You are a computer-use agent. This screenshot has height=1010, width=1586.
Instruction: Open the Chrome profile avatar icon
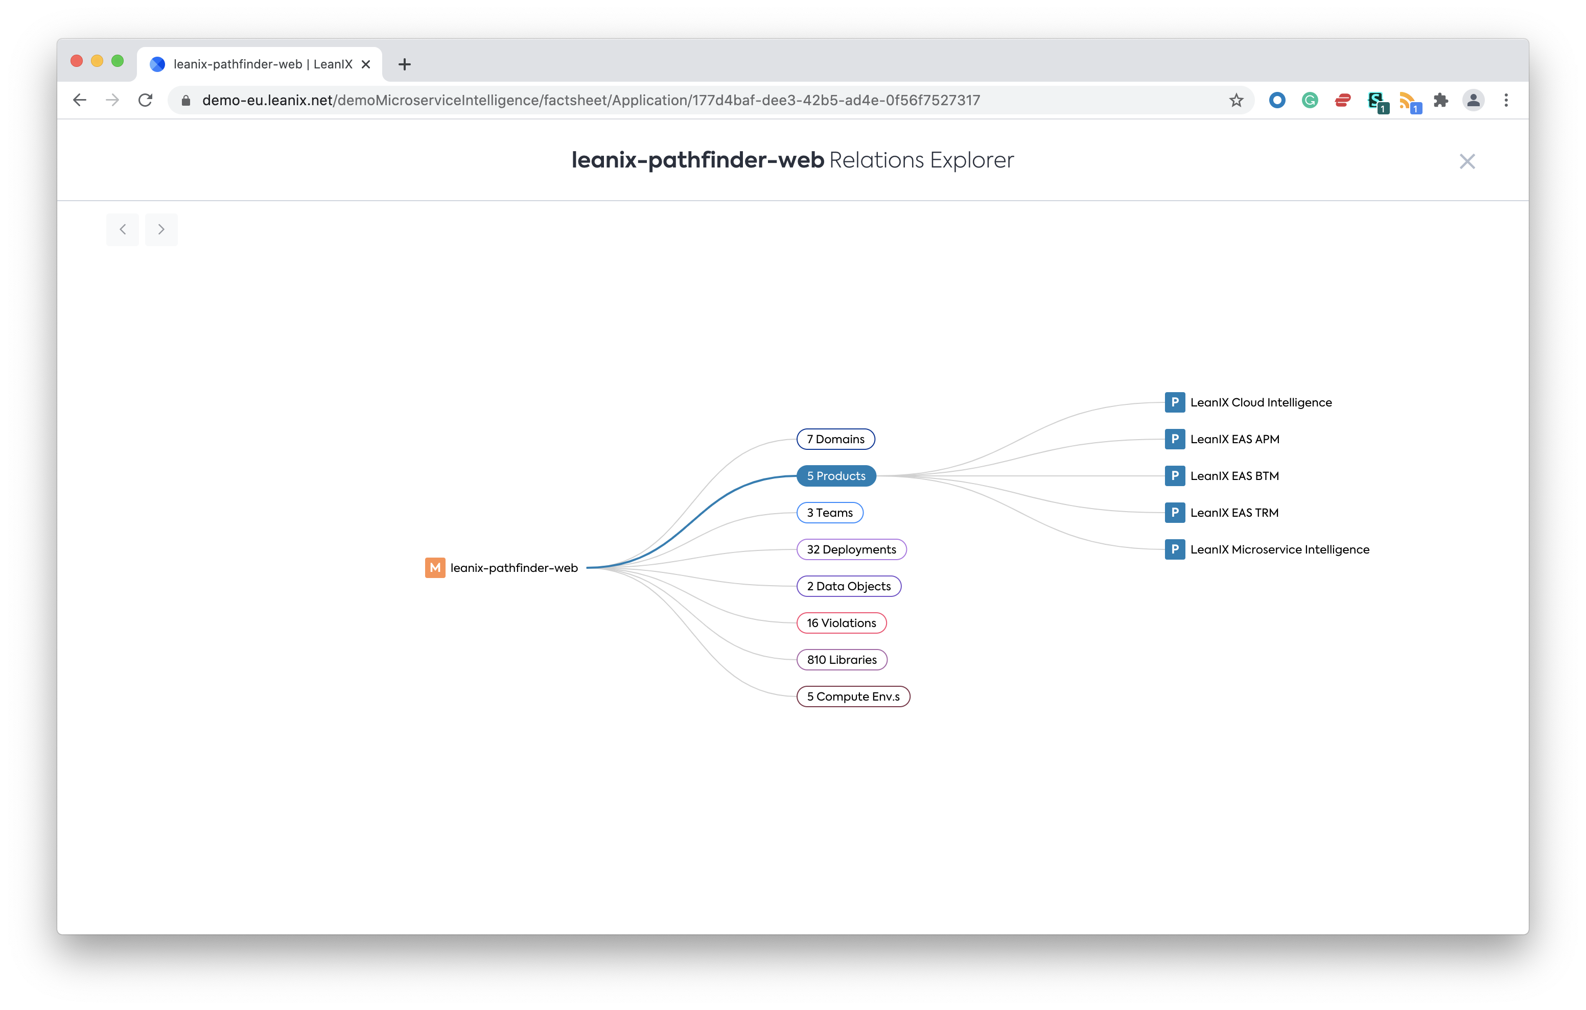click(x=1473, y=100)
